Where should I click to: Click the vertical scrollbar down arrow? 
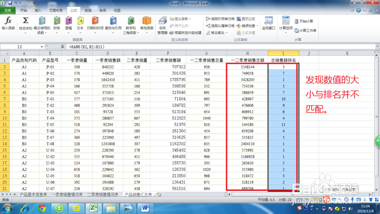coord(376,190)
